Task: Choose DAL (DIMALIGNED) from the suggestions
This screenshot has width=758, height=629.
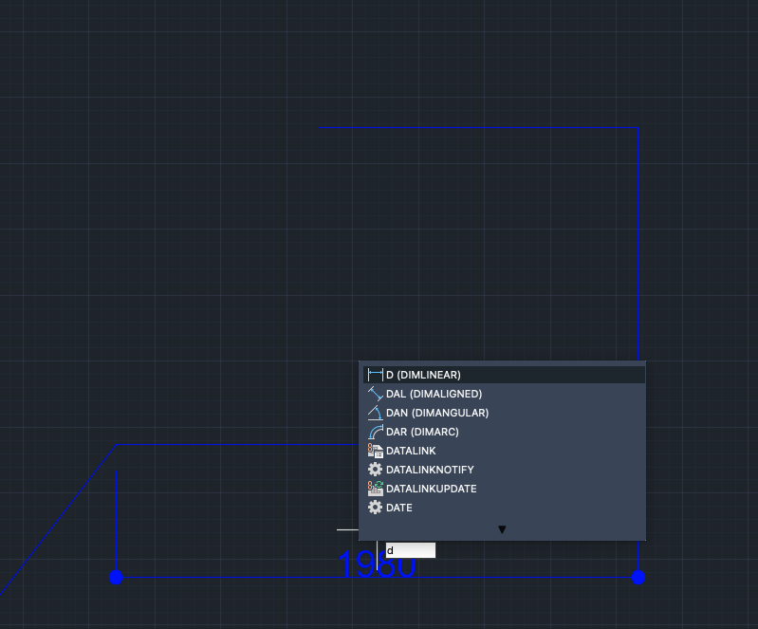Action: (x=434, y=394)
